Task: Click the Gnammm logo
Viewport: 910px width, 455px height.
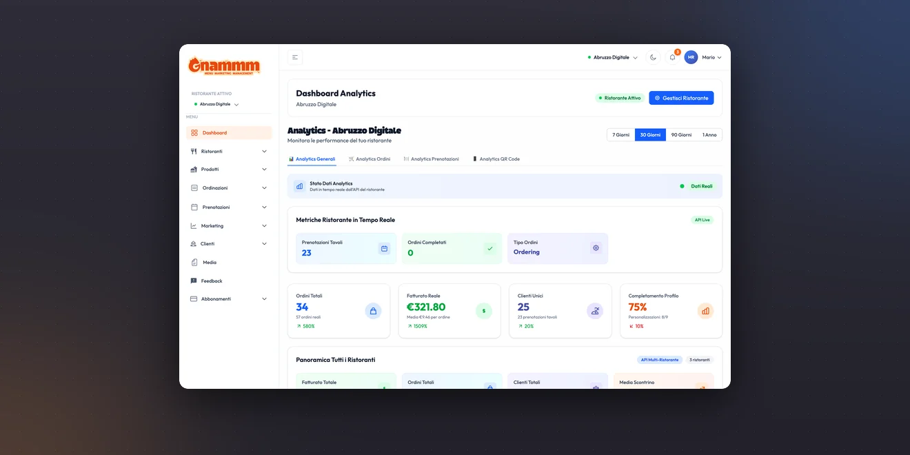Action: coord(225,66)
